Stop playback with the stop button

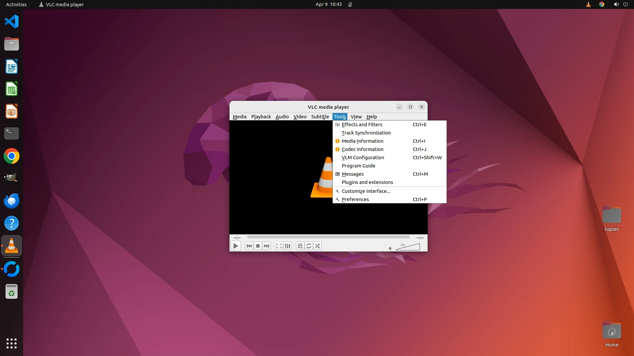[258, 246]
